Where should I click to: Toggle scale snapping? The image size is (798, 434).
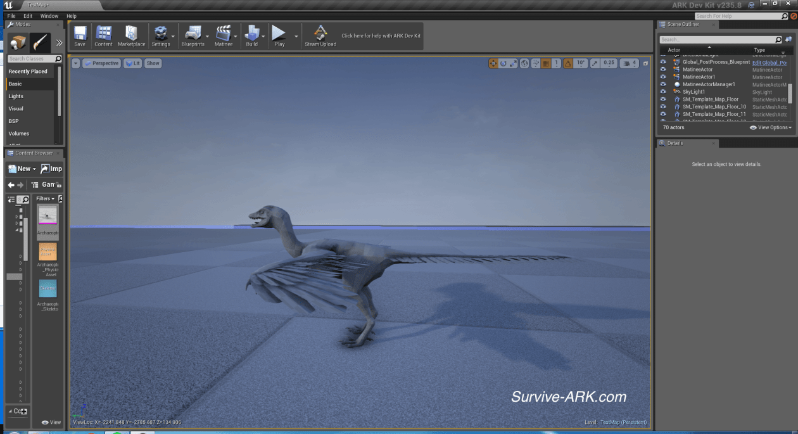click(595, 63)
